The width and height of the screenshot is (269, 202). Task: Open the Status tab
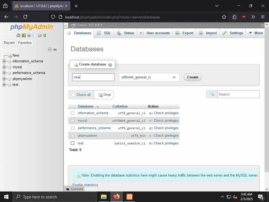(125, 33)
